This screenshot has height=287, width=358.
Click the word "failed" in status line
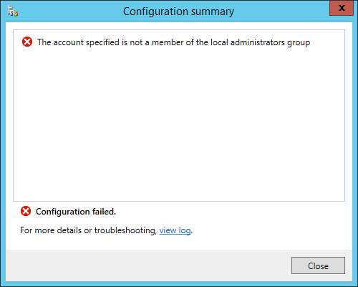[x=104, y=212]
